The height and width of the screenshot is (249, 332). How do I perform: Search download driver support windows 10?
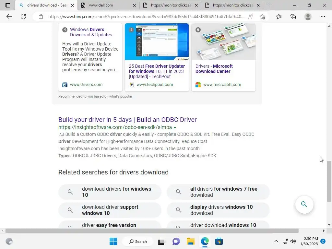(110, 210)
